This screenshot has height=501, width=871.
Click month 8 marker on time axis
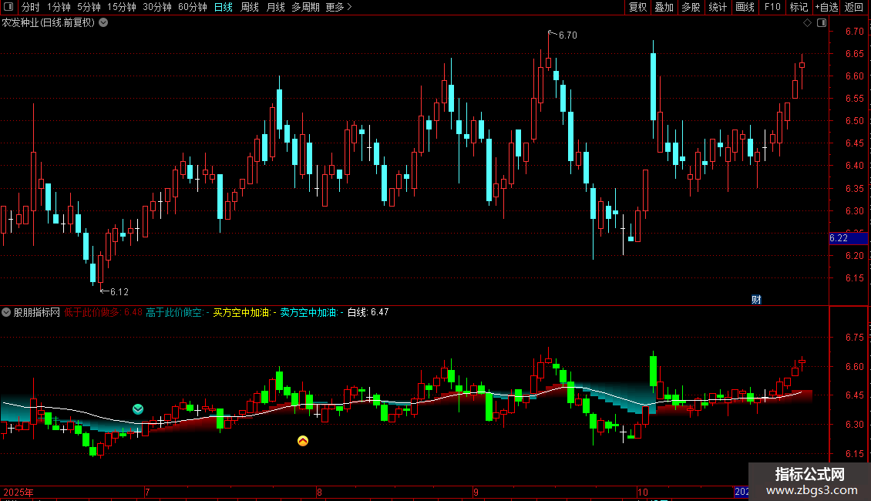click(319, 492)
